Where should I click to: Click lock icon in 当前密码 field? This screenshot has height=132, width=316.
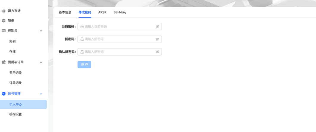point(82,27)
